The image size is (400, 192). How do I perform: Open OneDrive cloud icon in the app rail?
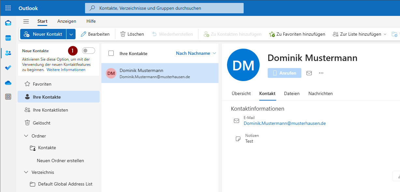point(8,83)
